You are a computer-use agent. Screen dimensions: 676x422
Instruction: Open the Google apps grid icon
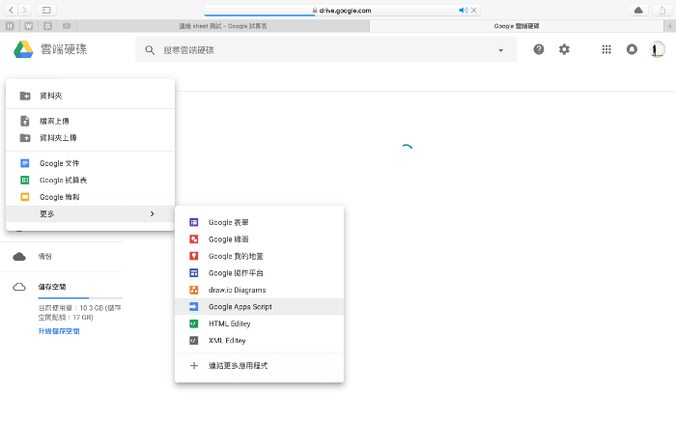(x=606, y=49)
